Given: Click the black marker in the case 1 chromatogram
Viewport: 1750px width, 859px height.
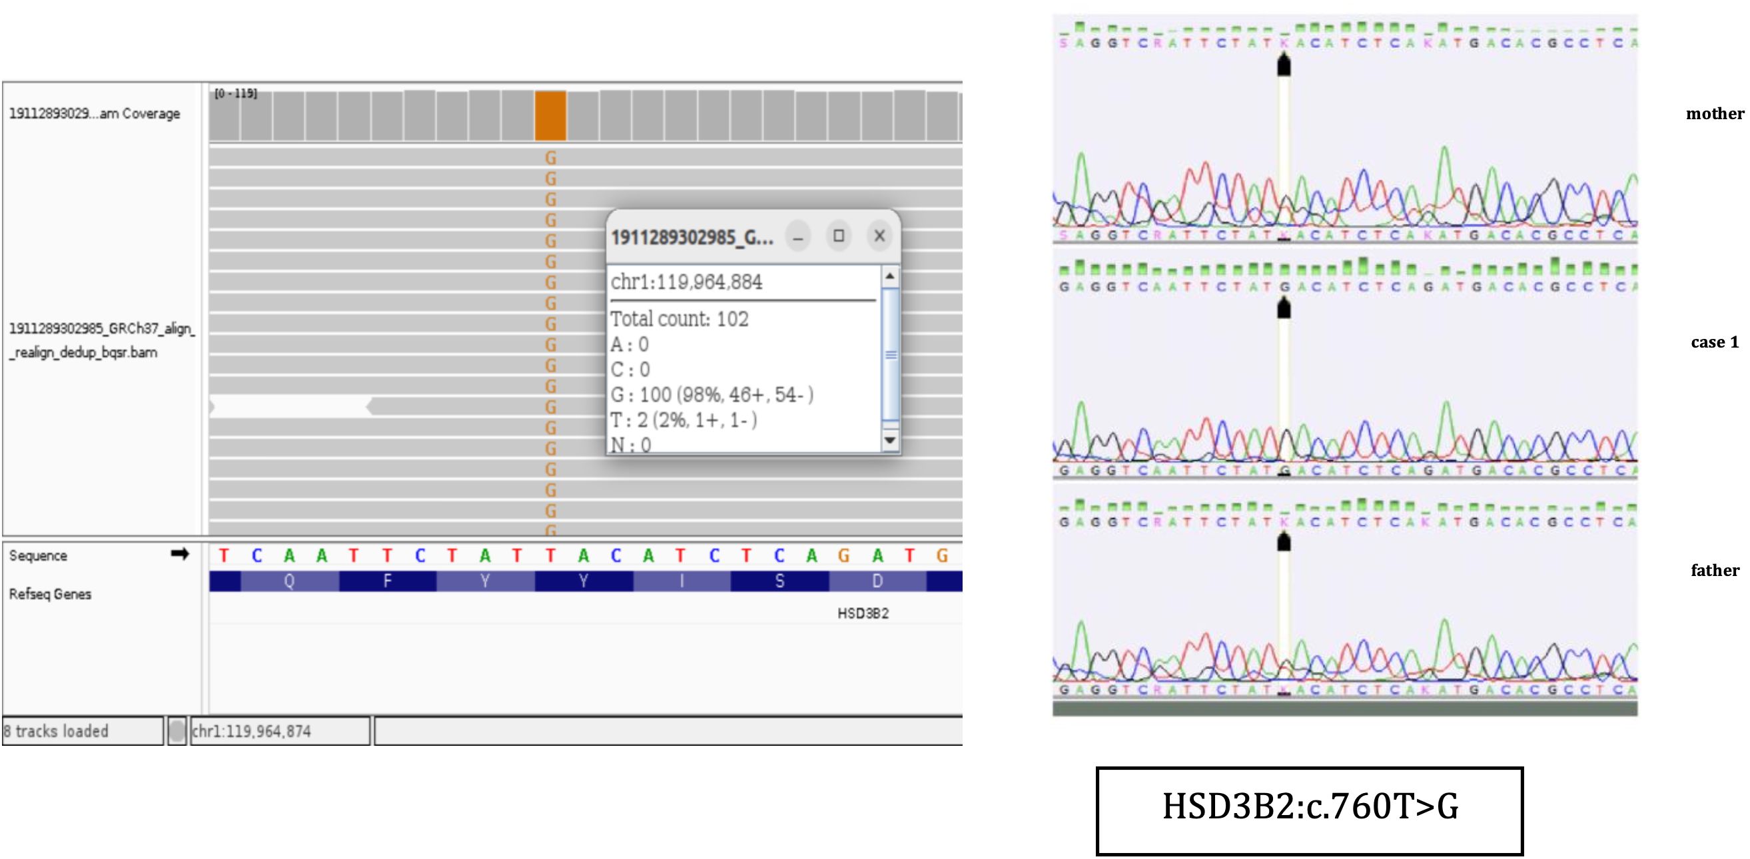Looking at the screenshot, I should (1283, 309).
